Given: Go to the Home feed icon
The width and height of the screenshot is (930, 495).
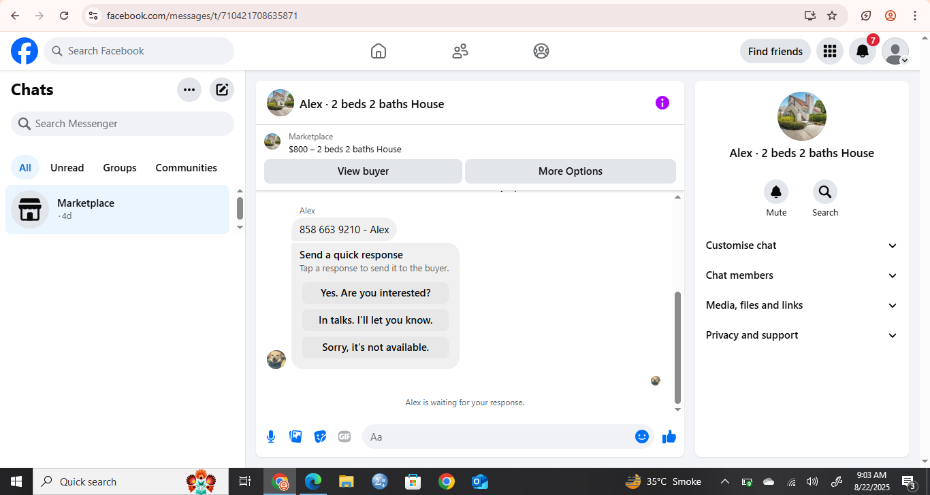Looking at the screenshot, I should coord(379,51).
